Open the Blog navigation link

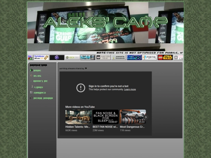click(37, 76)
